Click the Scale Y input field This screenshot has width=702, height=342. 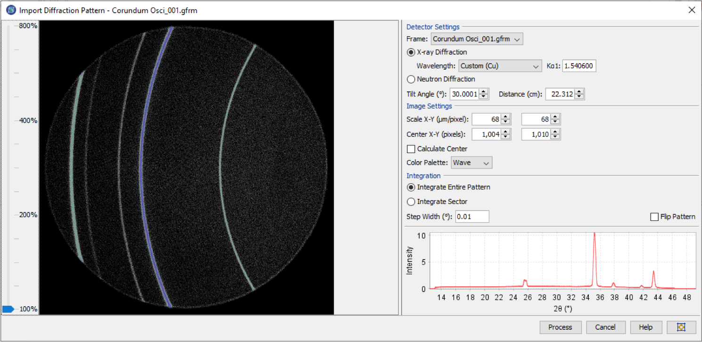(x=536, y=120)
